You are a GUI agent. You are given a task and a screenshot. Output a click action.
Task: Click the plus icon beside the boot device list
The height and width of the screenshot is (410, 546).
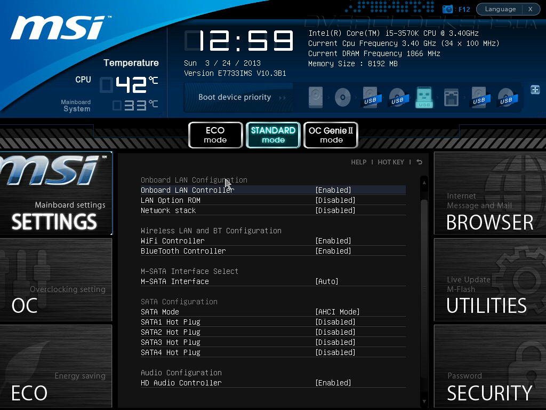[535, 90]
